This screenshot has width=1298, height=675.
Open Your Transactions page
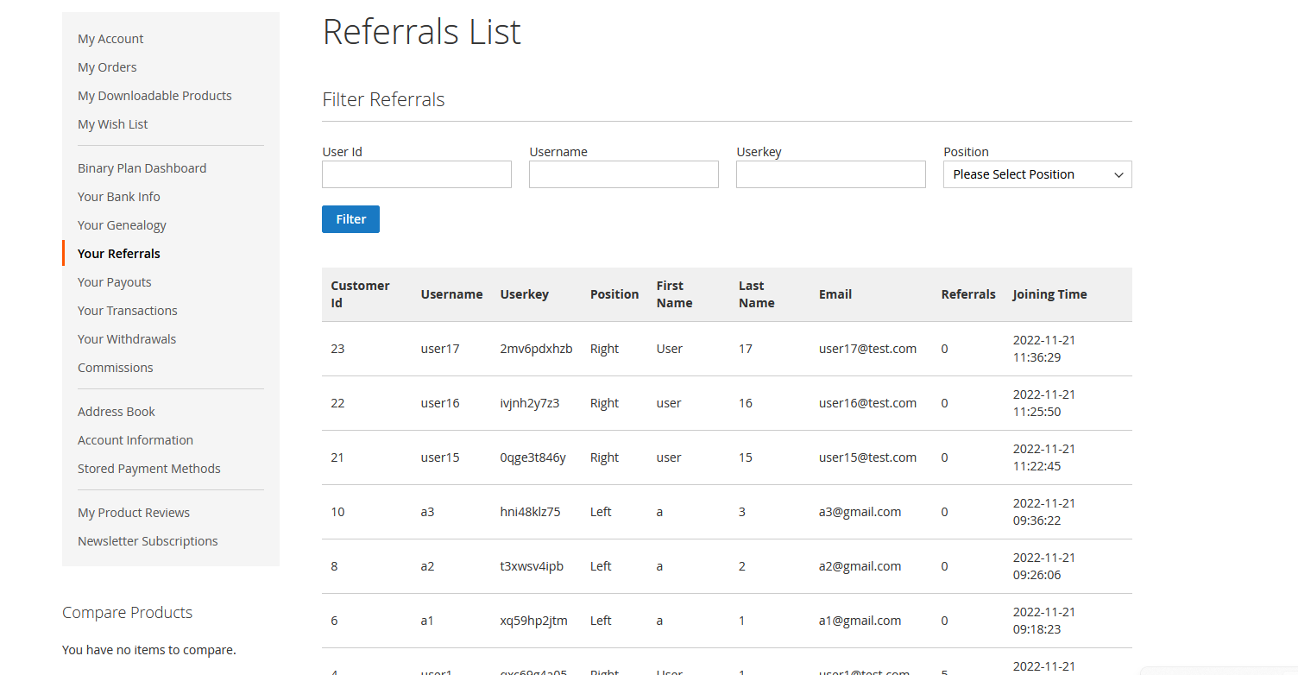click(128, 311)
